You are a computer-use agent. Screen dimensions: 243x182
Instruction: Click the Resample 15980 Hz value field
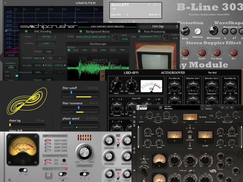(38, 58)
